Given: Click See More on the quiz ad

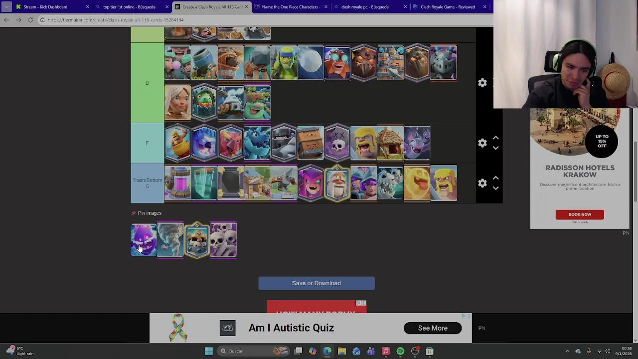Looking at the screenshot, I should [433, 328].
